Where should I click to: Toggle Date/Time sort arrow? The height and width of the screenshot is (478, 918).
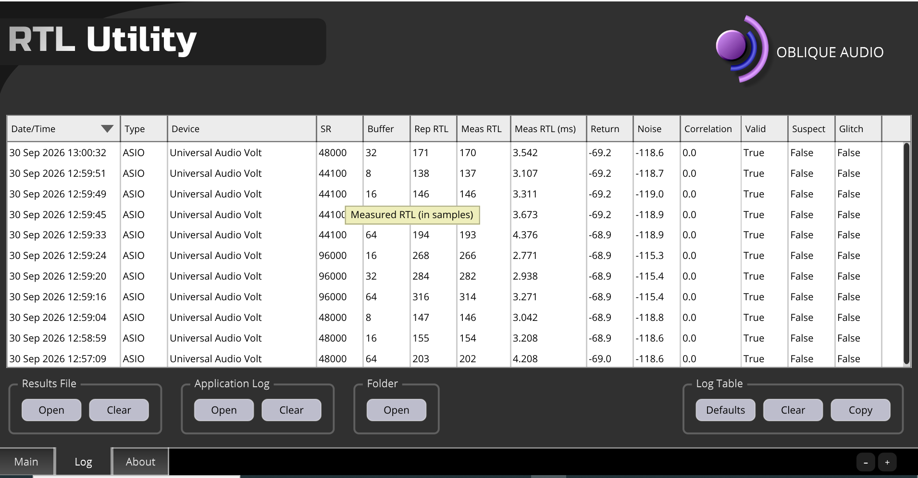click(107, 129)
